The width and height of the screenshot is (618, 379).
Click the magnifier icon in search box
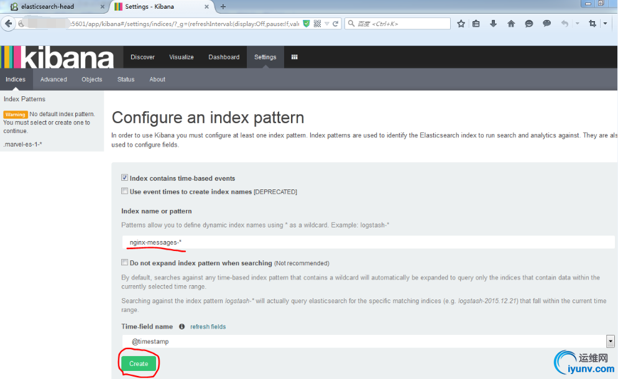[351, 24]
